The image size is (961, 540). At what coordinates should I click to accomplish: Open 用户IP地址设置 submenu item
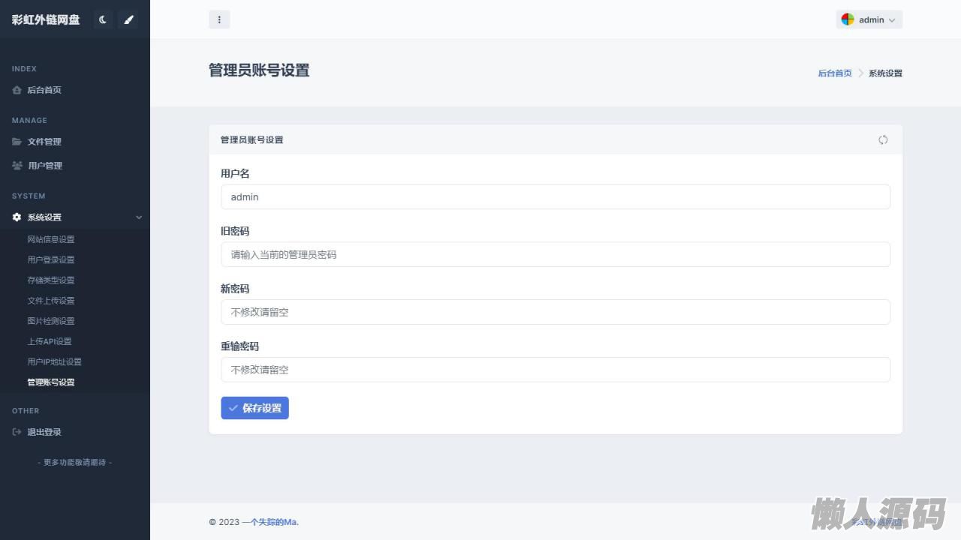coord(54,361)
